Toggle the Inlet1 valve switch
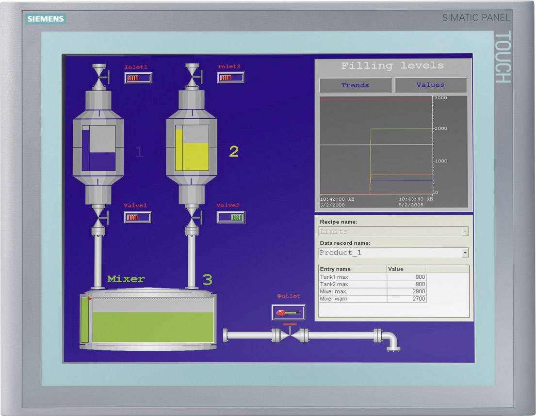 pyautogui.click(x=138, y=77)
